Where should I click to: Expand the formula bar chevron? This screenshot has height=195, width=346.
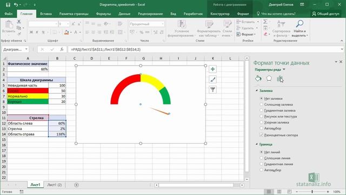pos(342,49)
